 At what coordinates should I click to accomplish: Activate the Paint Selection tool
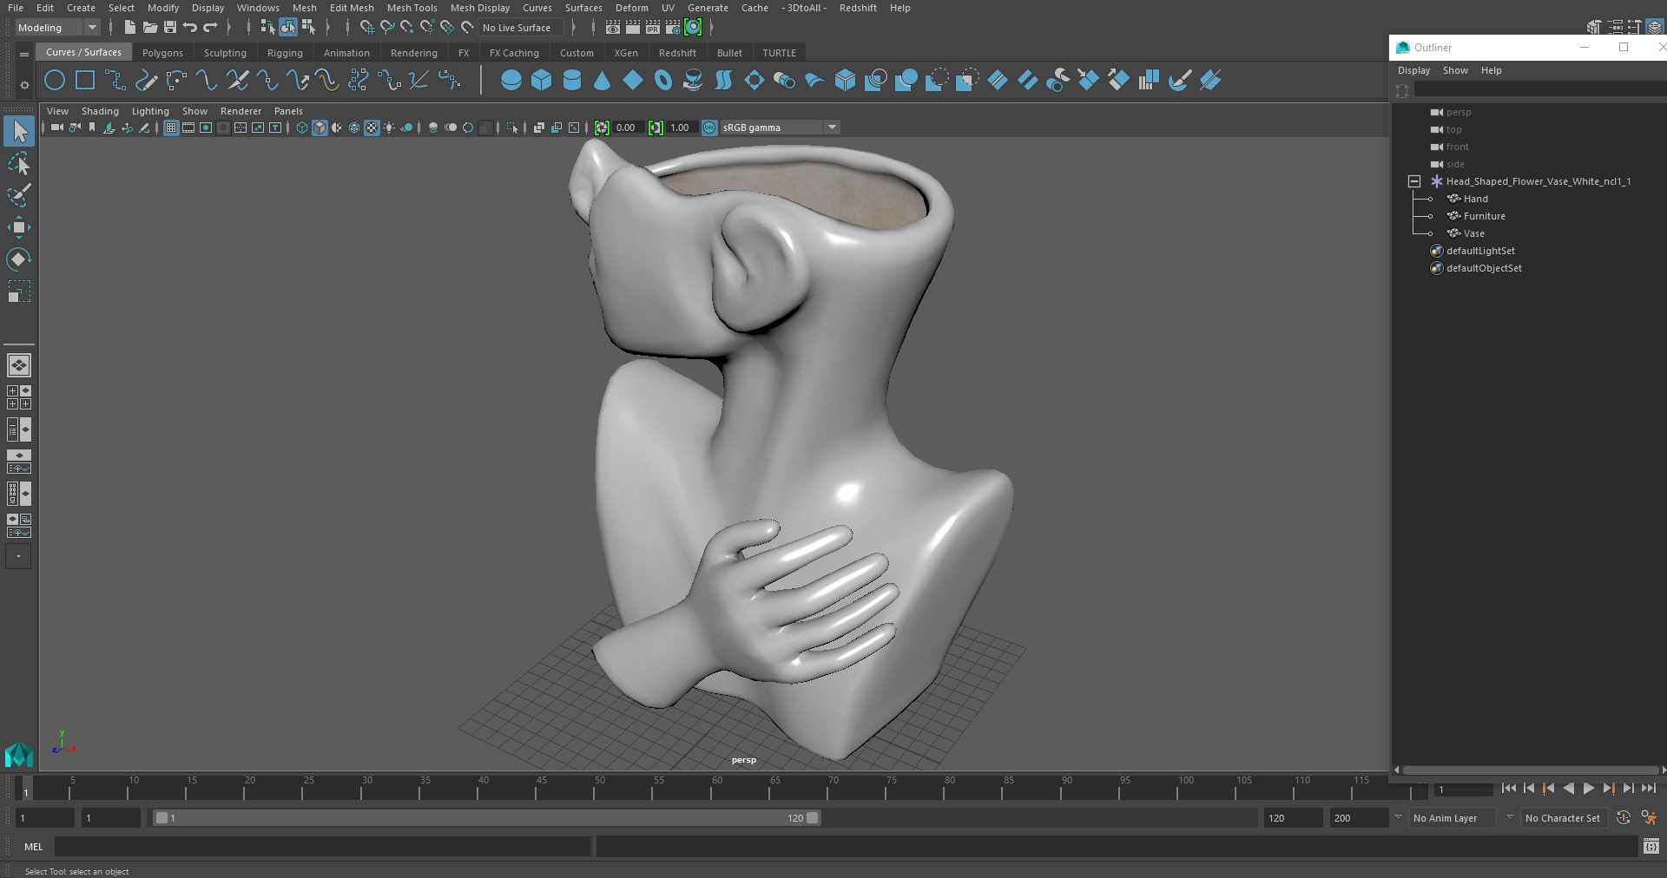[x=19, y=195]
